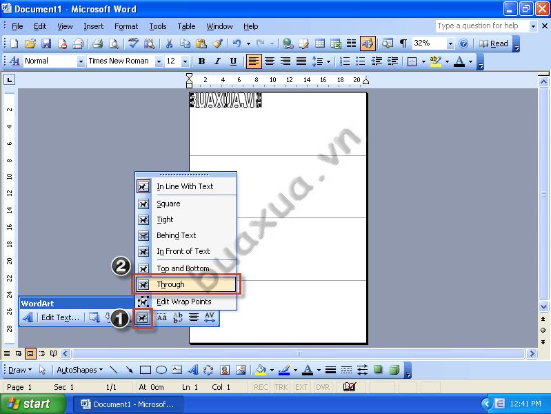551x414 pixels.
Task: Choose Behind Text wrapping option
Action: pyautogui.click(x=186, y=235)
